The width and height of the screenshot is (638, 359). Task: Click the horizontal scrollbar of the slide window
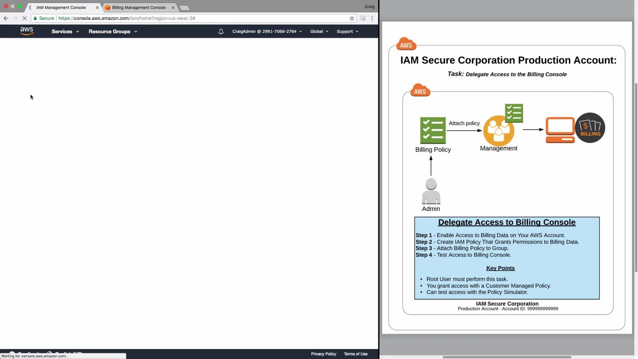(x=507, y=357)
